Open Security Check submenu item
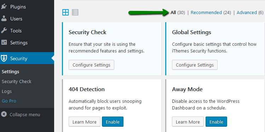Screen dimensions: 265x132 [17, 82]
